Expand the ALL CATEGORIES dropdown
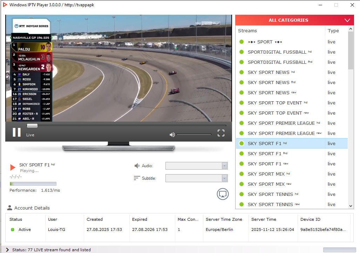 [x=347, y=20]
